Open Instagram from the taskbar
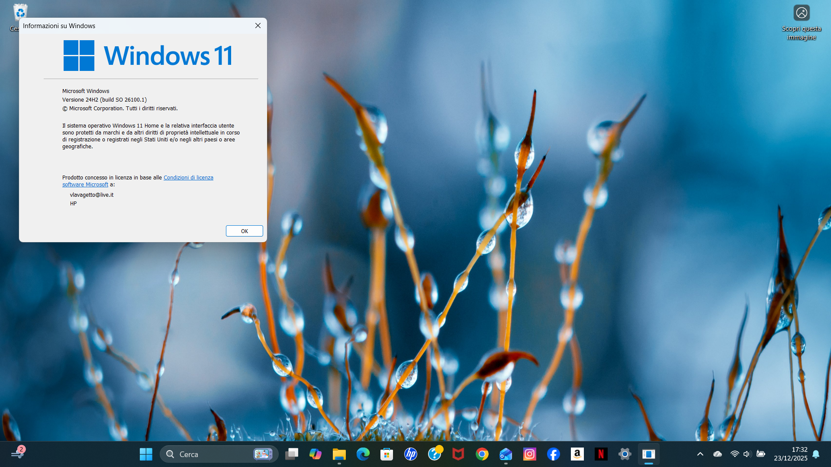Screen dimensions: 831x467 point(529,454)
